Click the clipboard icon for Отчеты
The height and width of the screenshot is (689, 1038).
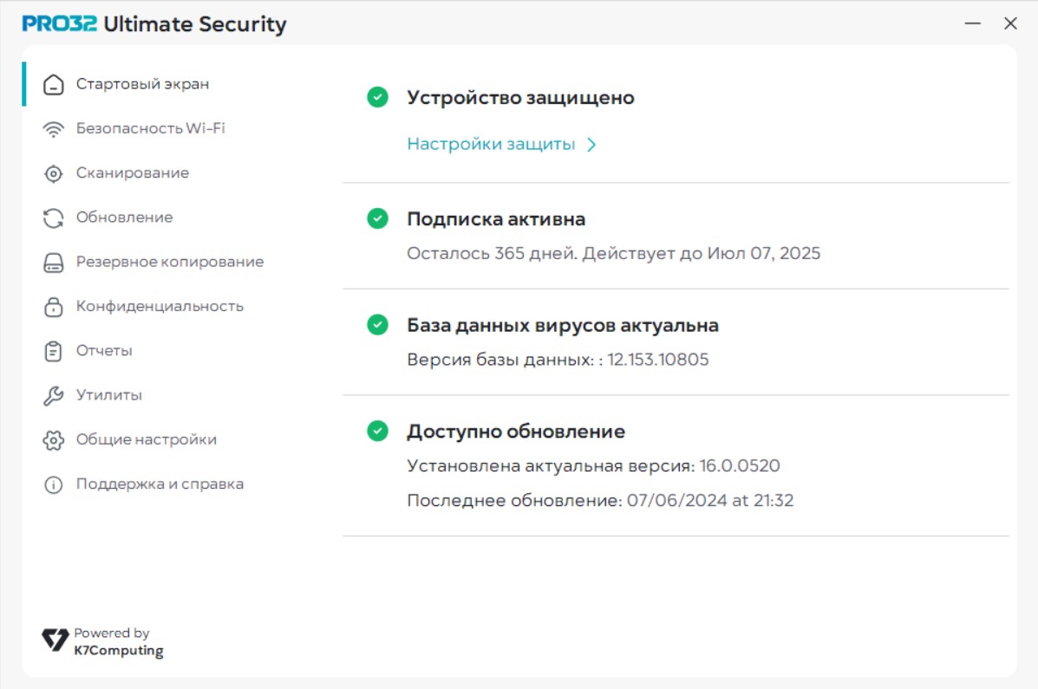click(54, 351)
